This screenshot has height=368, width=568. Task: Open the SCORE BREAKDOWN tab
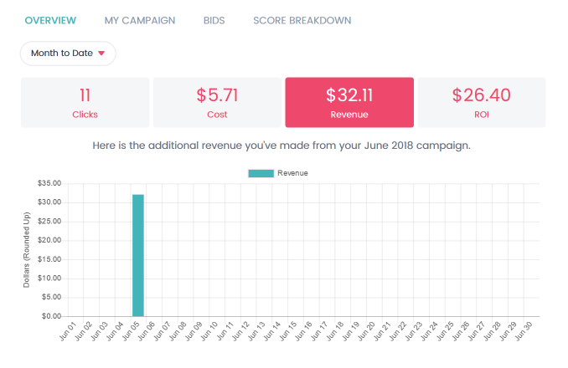pos(302,21)
